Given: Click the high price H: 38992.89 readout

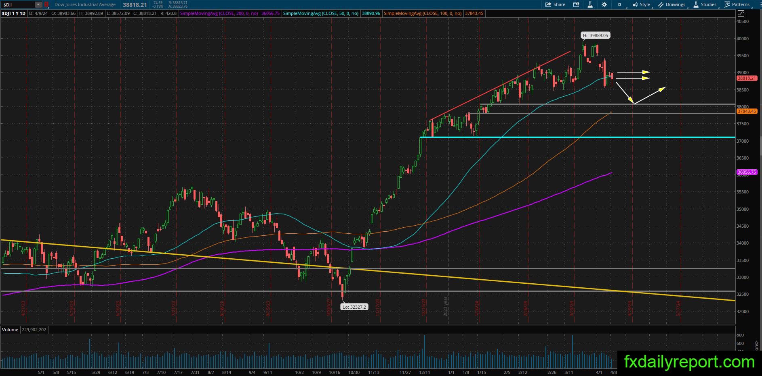Looking at the screenshot, I should 91,13.
